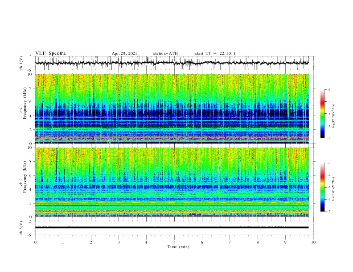Click the ch.1 spectrogram panel
This screenshot has width=353, height=272.
(x=172, y=108)
